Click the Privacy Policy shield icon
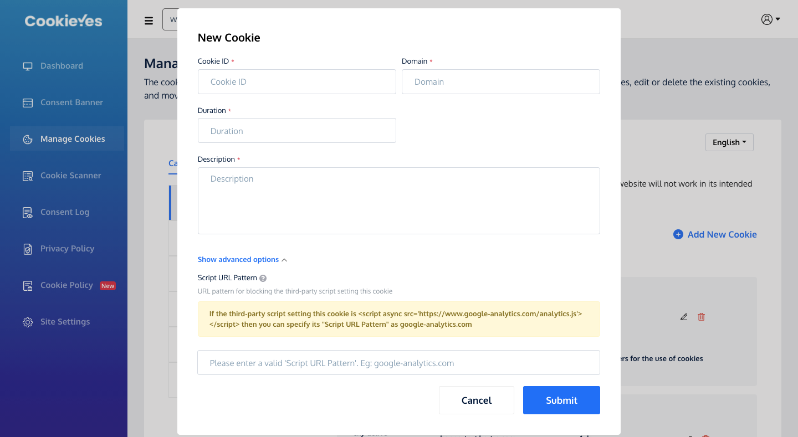798x437 pixels. 28,249
